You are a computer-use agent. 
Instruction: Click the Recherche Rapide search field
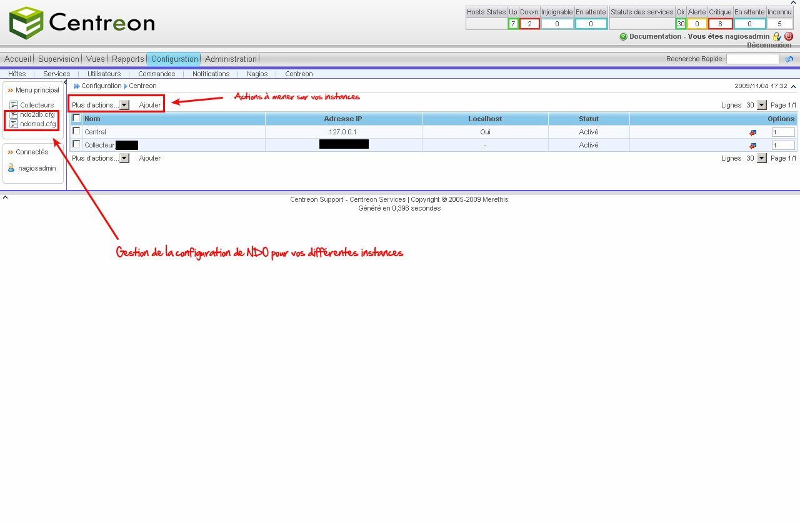[752, 59]
